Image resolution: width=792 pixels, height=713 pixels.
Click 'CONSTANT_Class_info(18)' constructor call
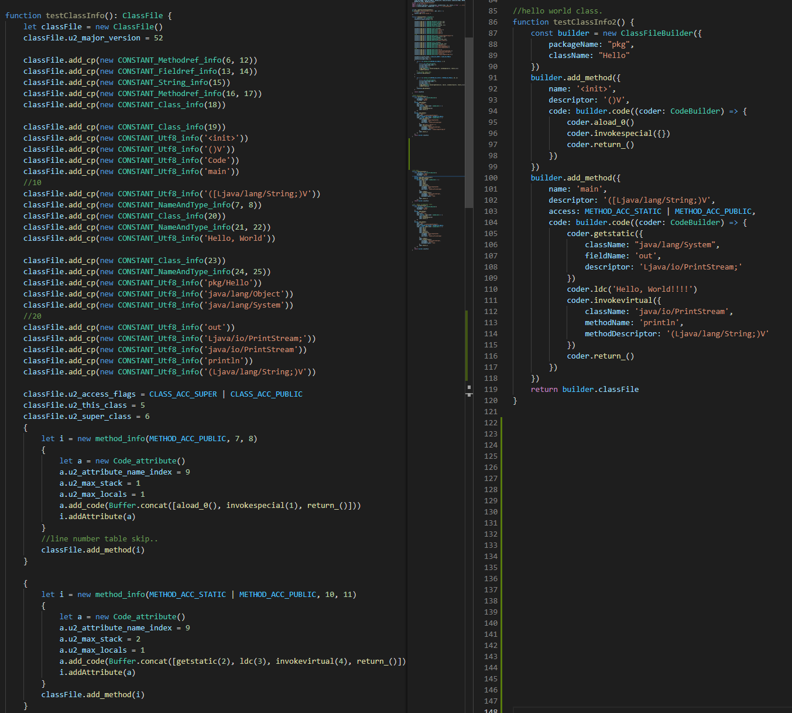pos(172,105)
